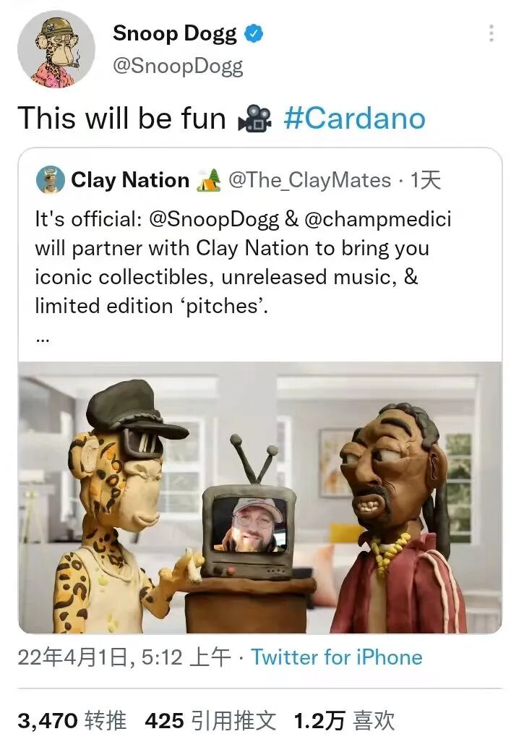
Task: Click the camping tent emoji
Action: [209, 180]
